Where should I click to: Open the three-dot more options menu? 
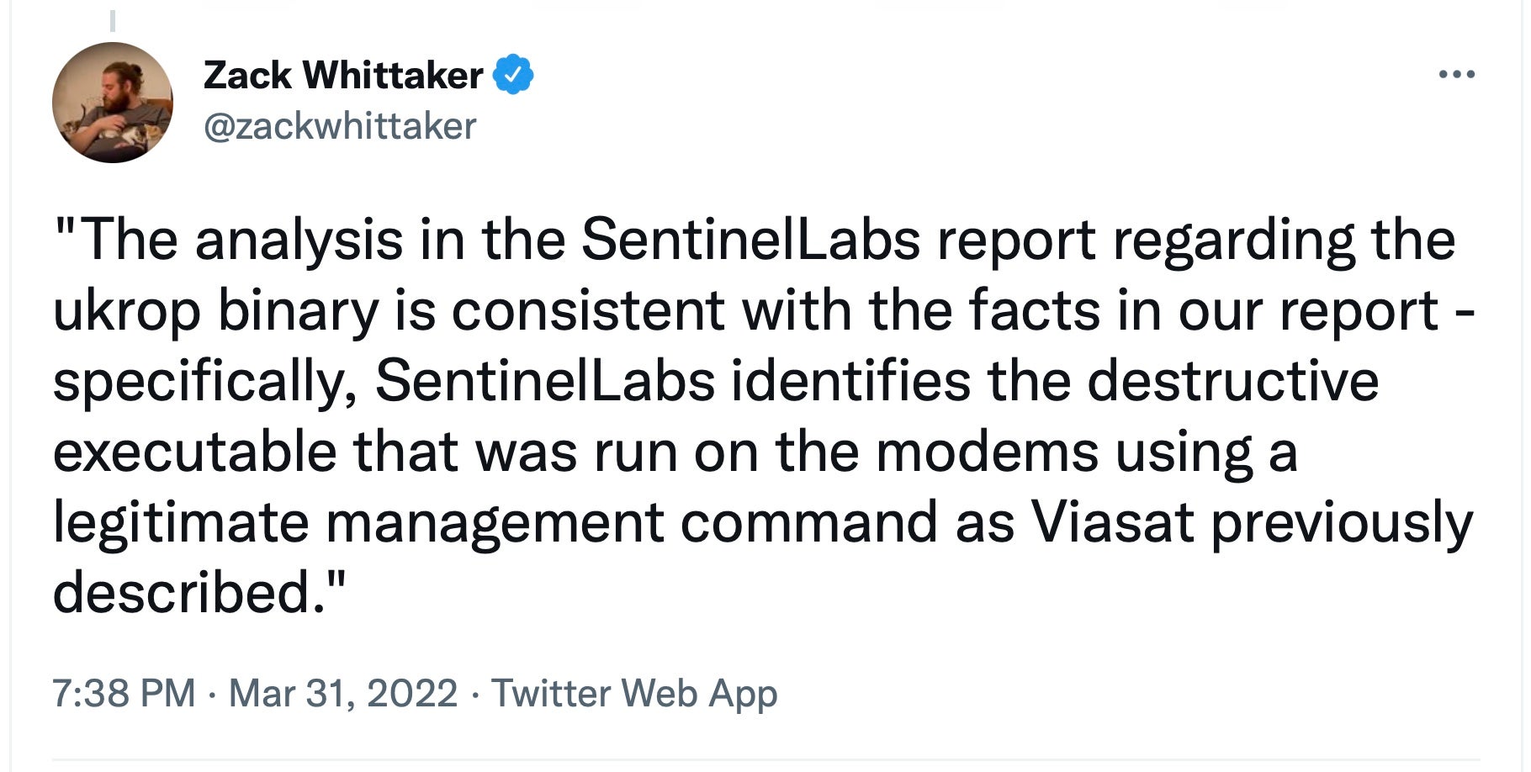click(1457, 75)
